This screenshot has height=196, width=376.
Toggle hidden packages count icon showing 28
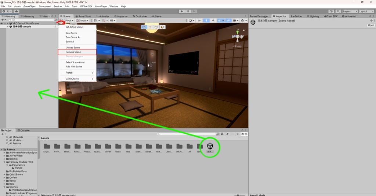point(244,134)
